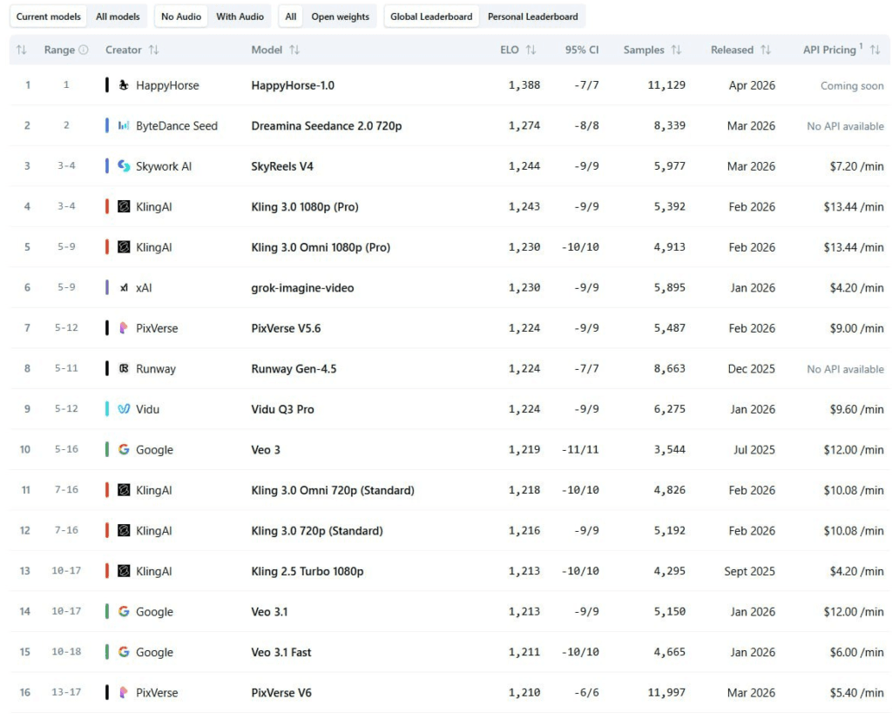Sort table by ELO column arrows
The image size is (892, 719).
[x=530, y=50]
